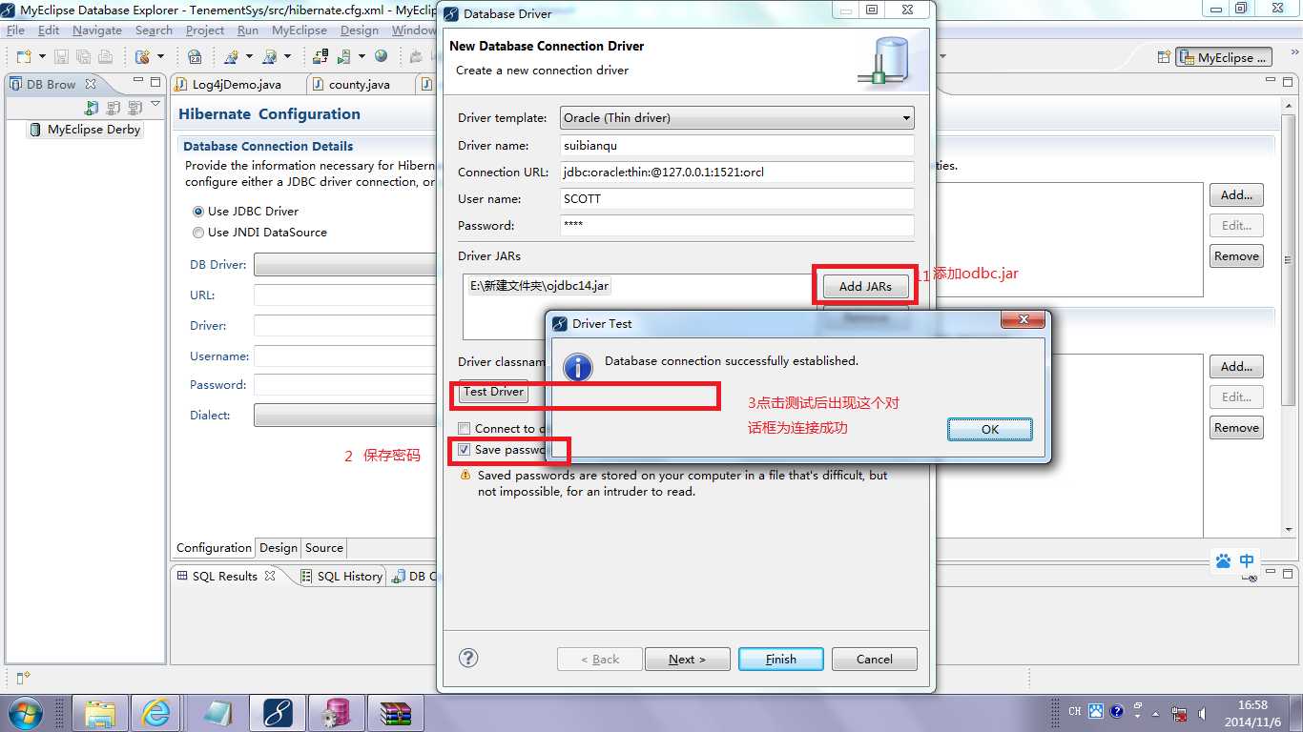Open WinRAR from the taskbar
The height and width of the screenshot is (732, 1303).
coord(395,713)
